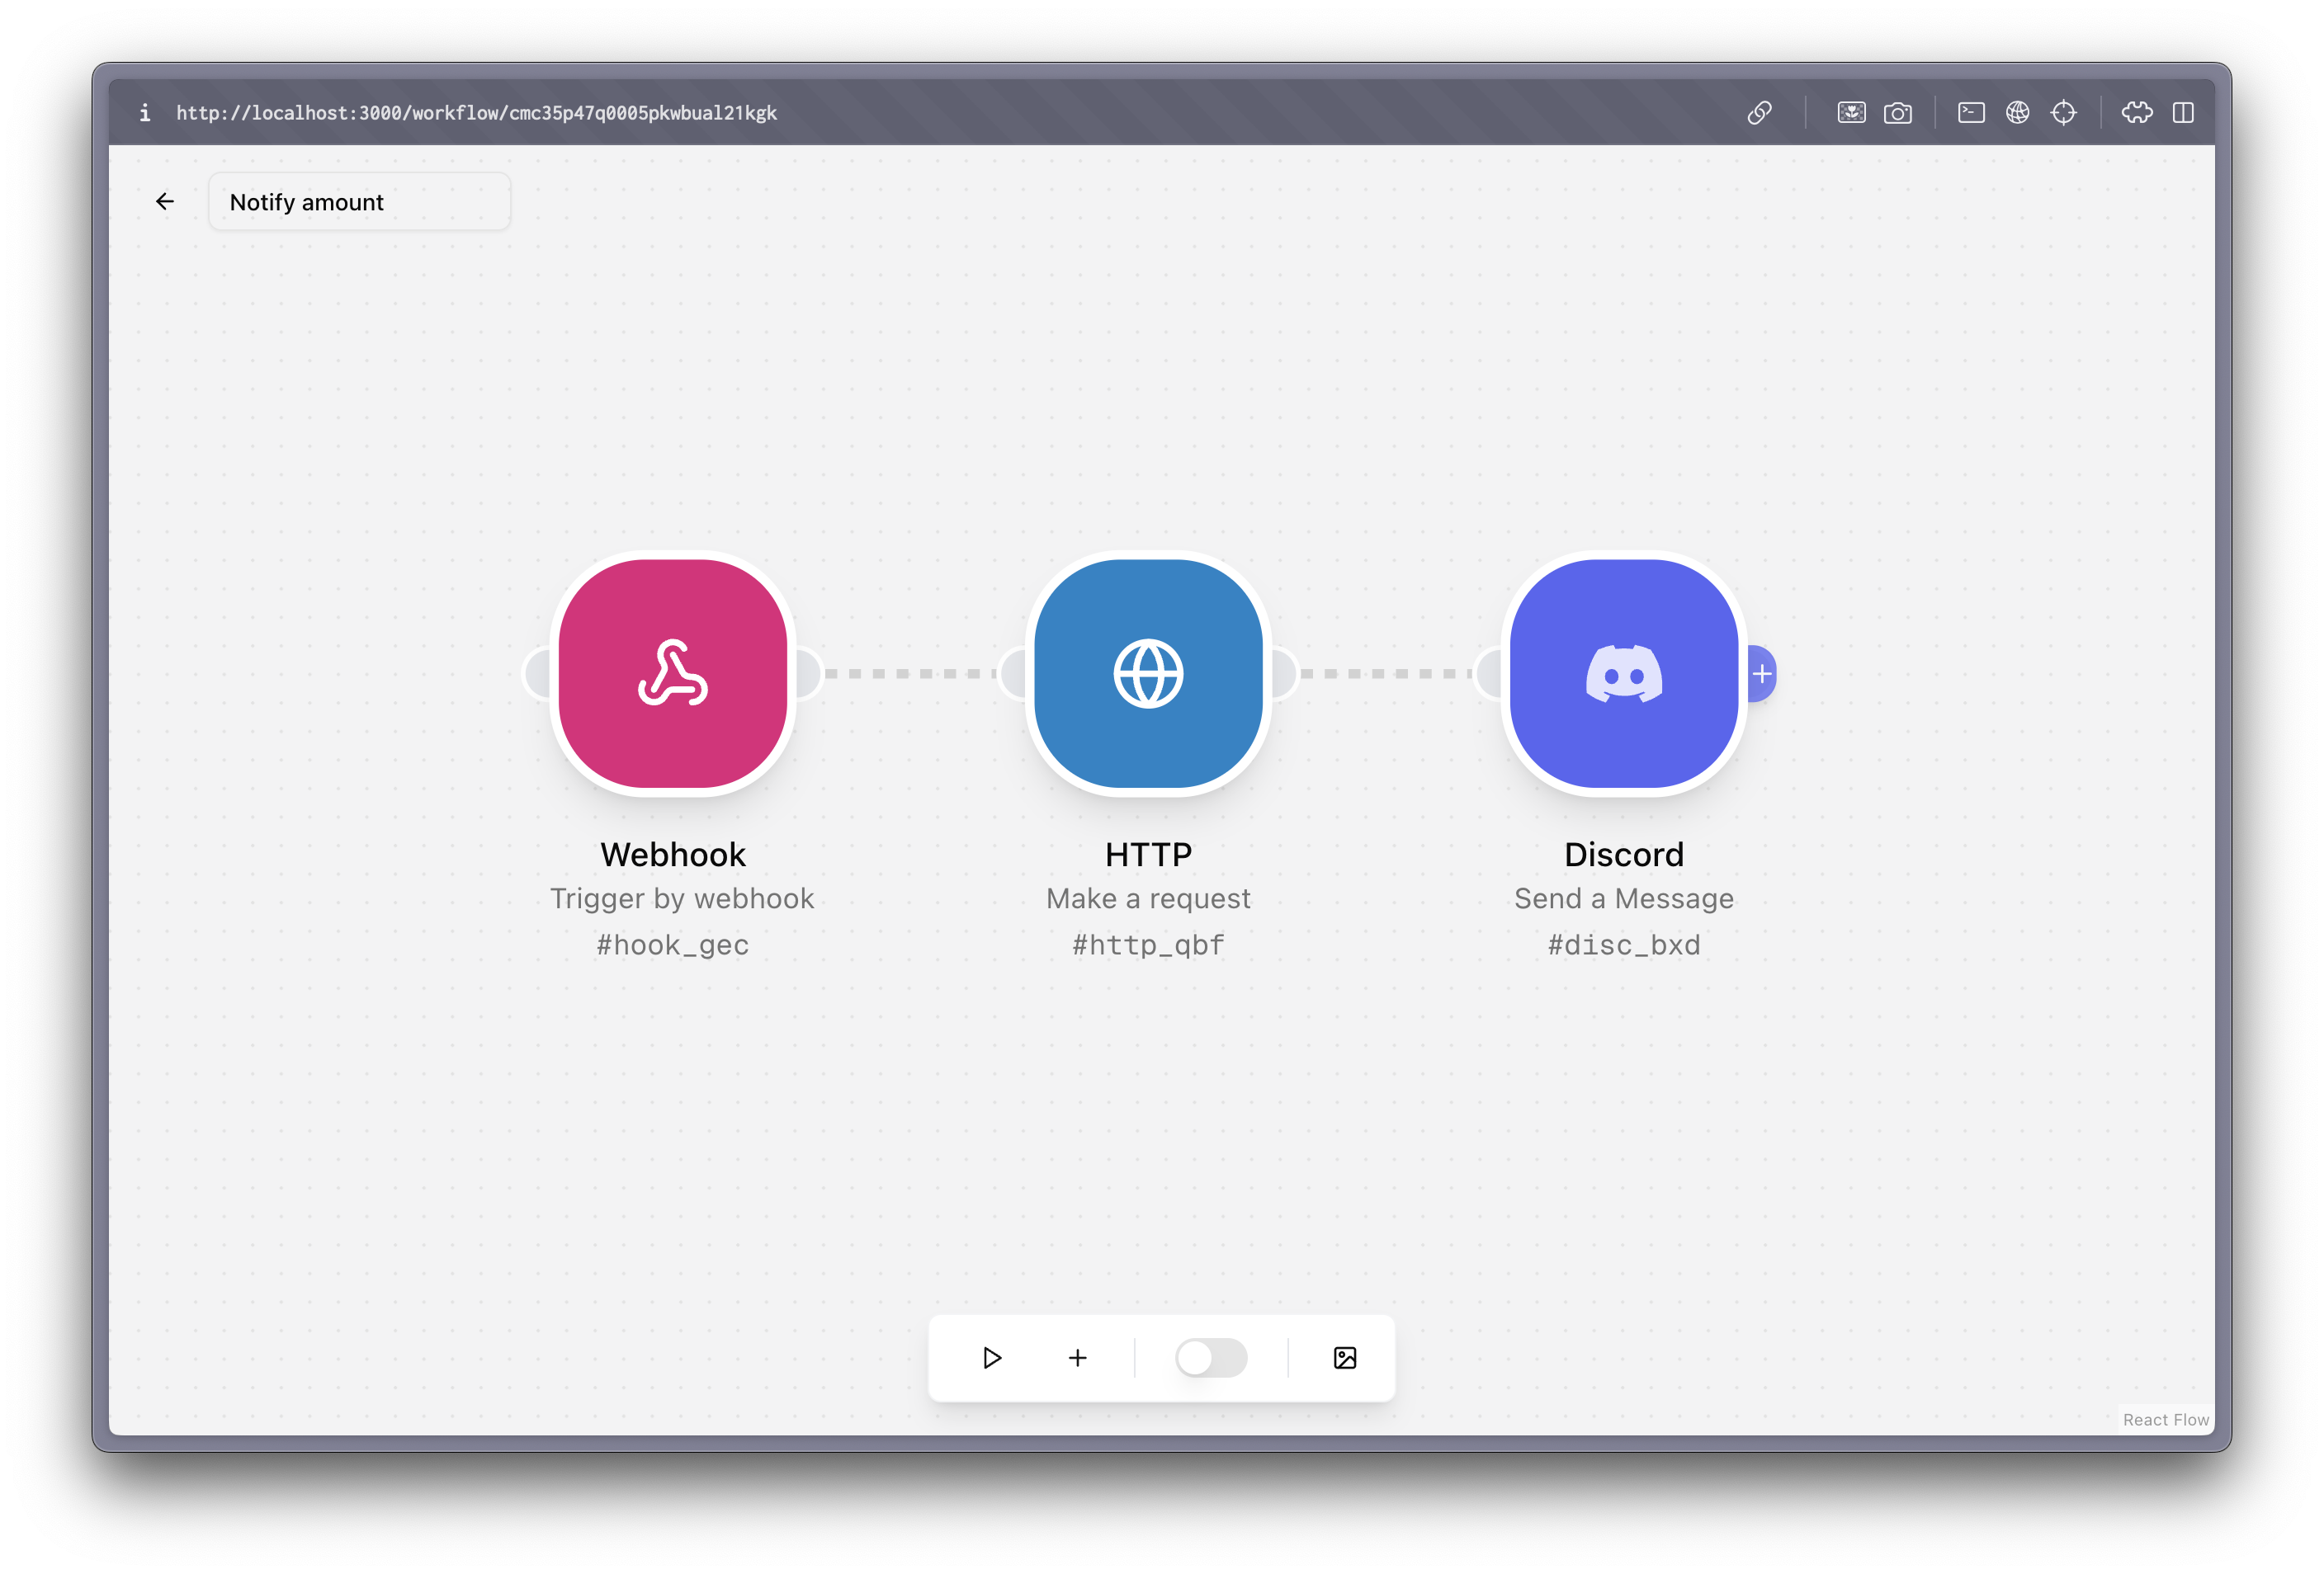The height and width of the screenshot is (1574, 2324).
Task: Go back using the left arrow
Action: point(165,202)
